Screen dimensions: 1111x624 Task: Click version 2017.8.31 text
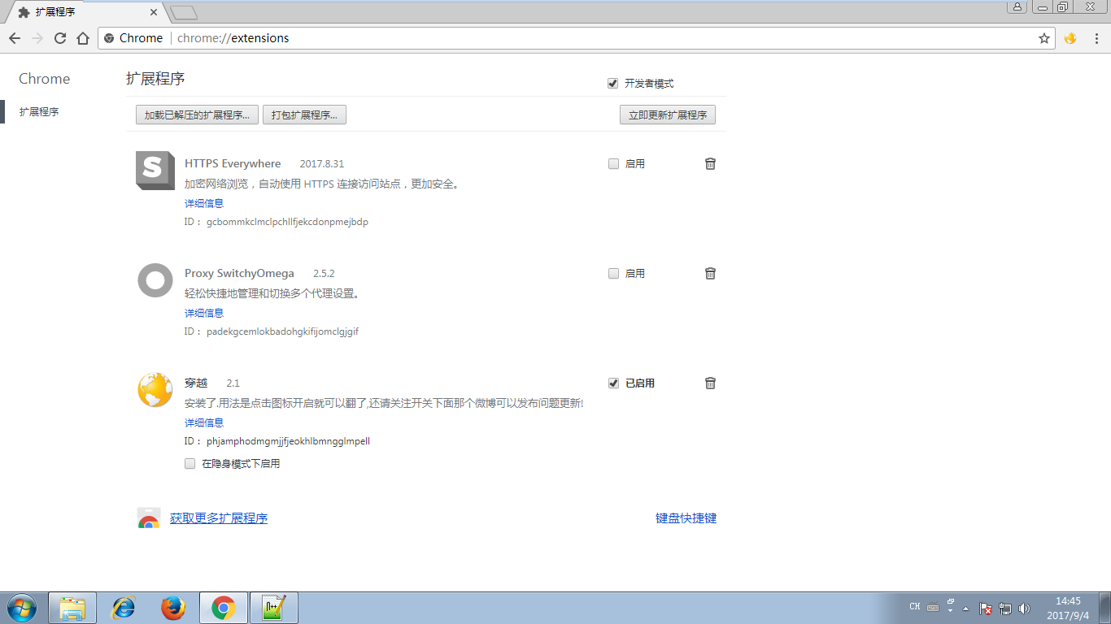pos(322,164)
